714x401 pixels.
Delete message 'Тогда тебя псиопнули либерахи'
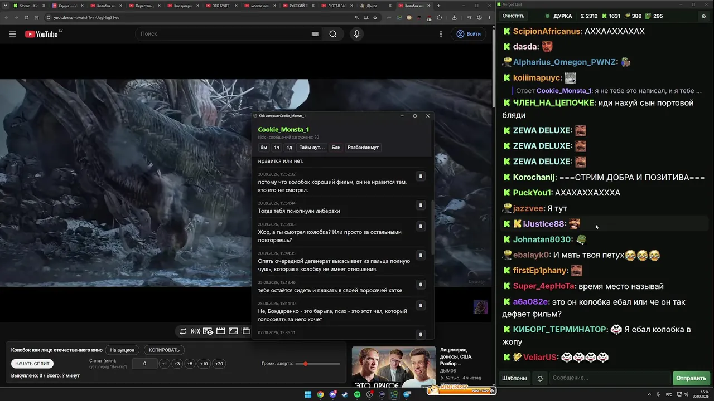pyautogui.click(x=421, y=205)
